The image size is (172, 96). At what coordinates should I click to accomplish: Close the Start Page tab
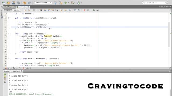click(x=14, y=7)
